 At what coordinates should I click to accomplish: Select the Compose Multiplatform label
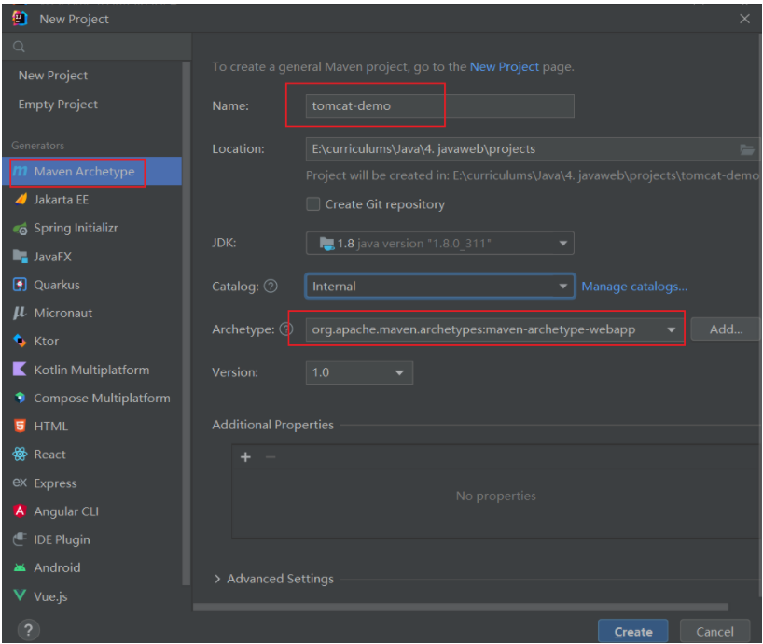tap(103, 398)
